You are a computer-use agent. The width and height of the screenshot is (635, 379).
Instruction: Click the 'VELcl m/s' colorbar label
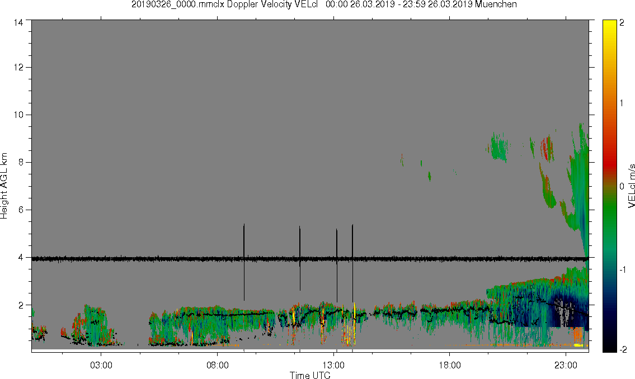631,186
